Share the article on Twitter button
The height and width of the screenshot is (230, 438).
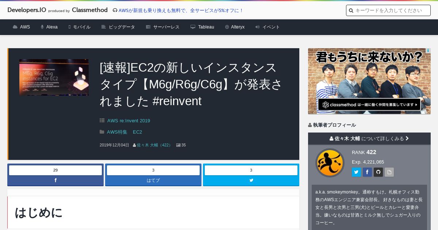tap(251, 180)
